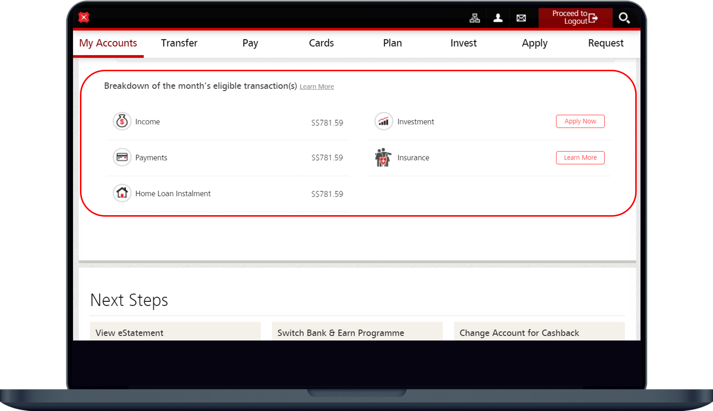Click the Payments card icon
713x411 pixels.
click(x=122, y=157)
